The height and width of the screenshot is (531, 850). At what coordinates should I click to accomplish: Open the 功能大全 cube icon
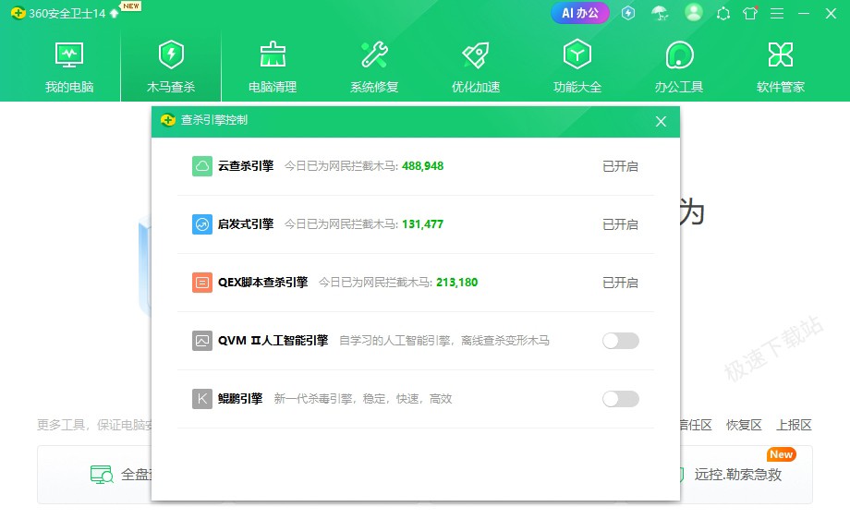coord(577,55)
